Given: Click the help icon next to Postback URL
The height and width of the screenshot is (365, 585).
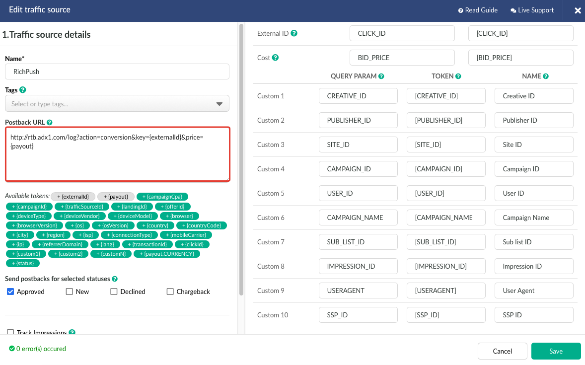Looking at the screenshot, I should (50, 123).
